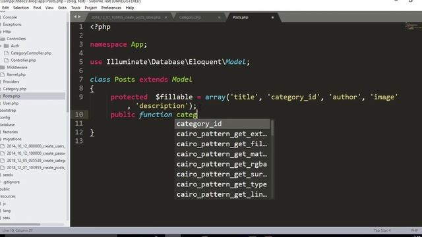Viewport: 422px width, 237px height.
Task: Close the Category.php tab
Action: 219,18
